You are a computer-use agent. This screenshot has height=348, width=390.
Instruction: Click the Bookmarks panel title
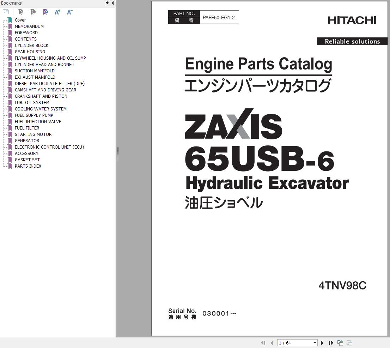click(11, 3)
